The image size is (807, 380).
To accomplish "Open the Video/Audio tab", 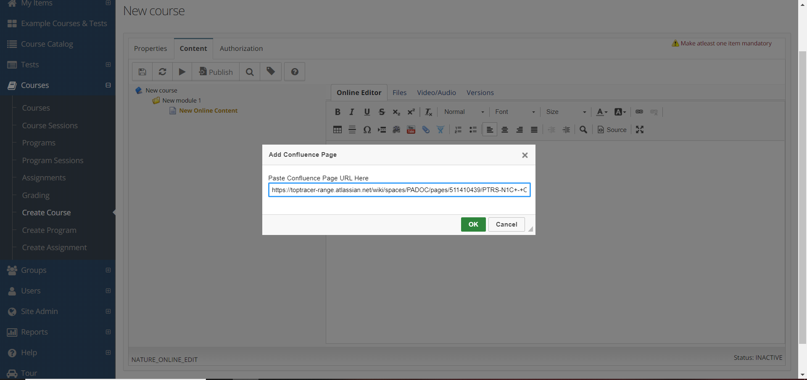I will pos(436,92).
